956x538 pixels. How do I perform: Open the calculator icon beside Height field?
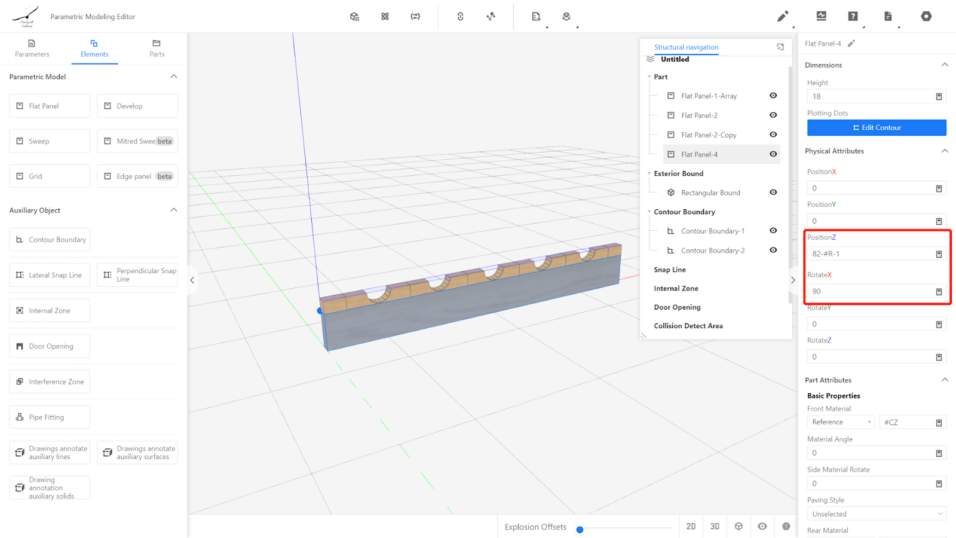pos(939,97)
